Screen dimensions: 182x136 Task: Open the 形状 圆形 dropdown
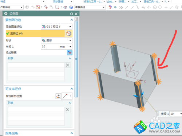tap(56, 40)
